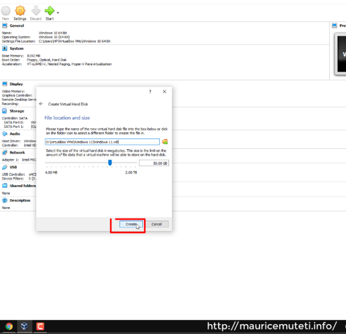Click the Cancel button
Viewport: 346px width, 334px height.
[157, 224]
